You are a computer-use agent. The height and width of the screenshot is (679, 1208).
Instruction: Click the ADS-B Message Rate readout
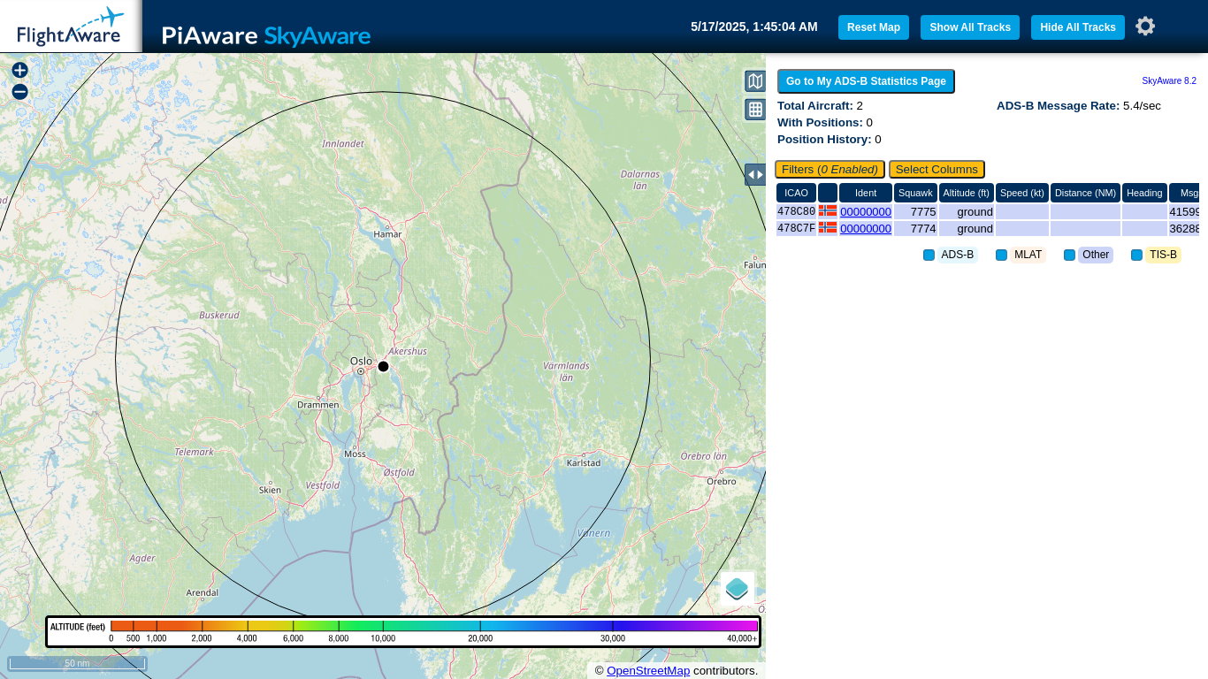point(1079,106)
